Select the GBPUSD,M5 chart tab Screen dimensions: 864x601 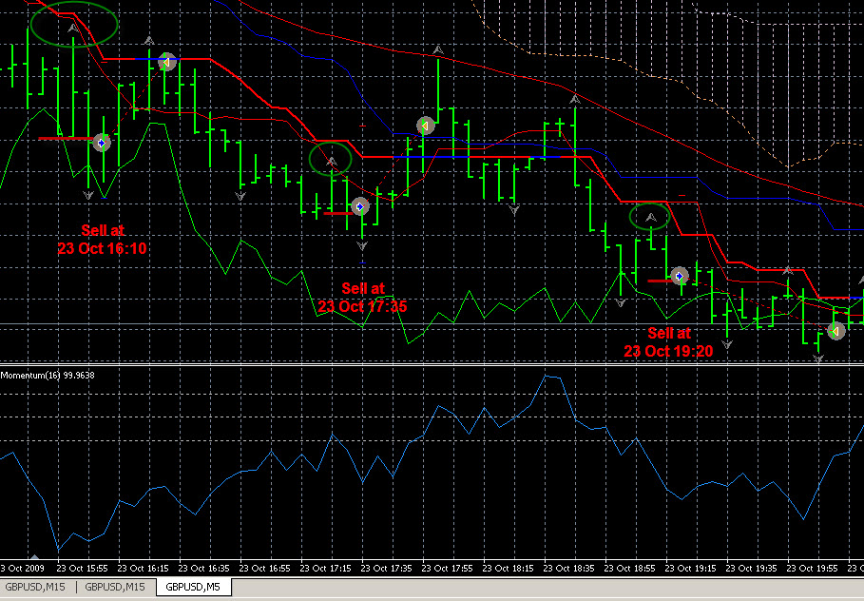193,588
